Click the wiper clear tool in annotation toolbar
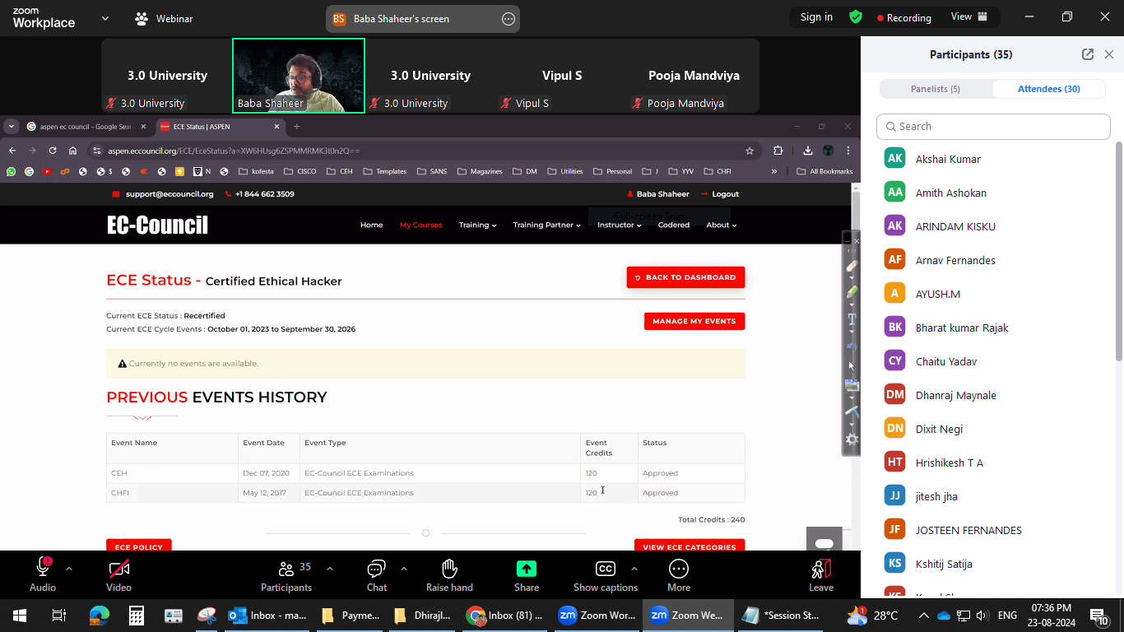Viewport: 1124px width, 632px height. [x=852, y=411]
